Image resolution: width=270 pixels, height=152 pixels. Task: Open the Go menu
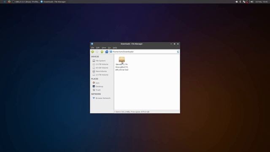tap(109, 48)
